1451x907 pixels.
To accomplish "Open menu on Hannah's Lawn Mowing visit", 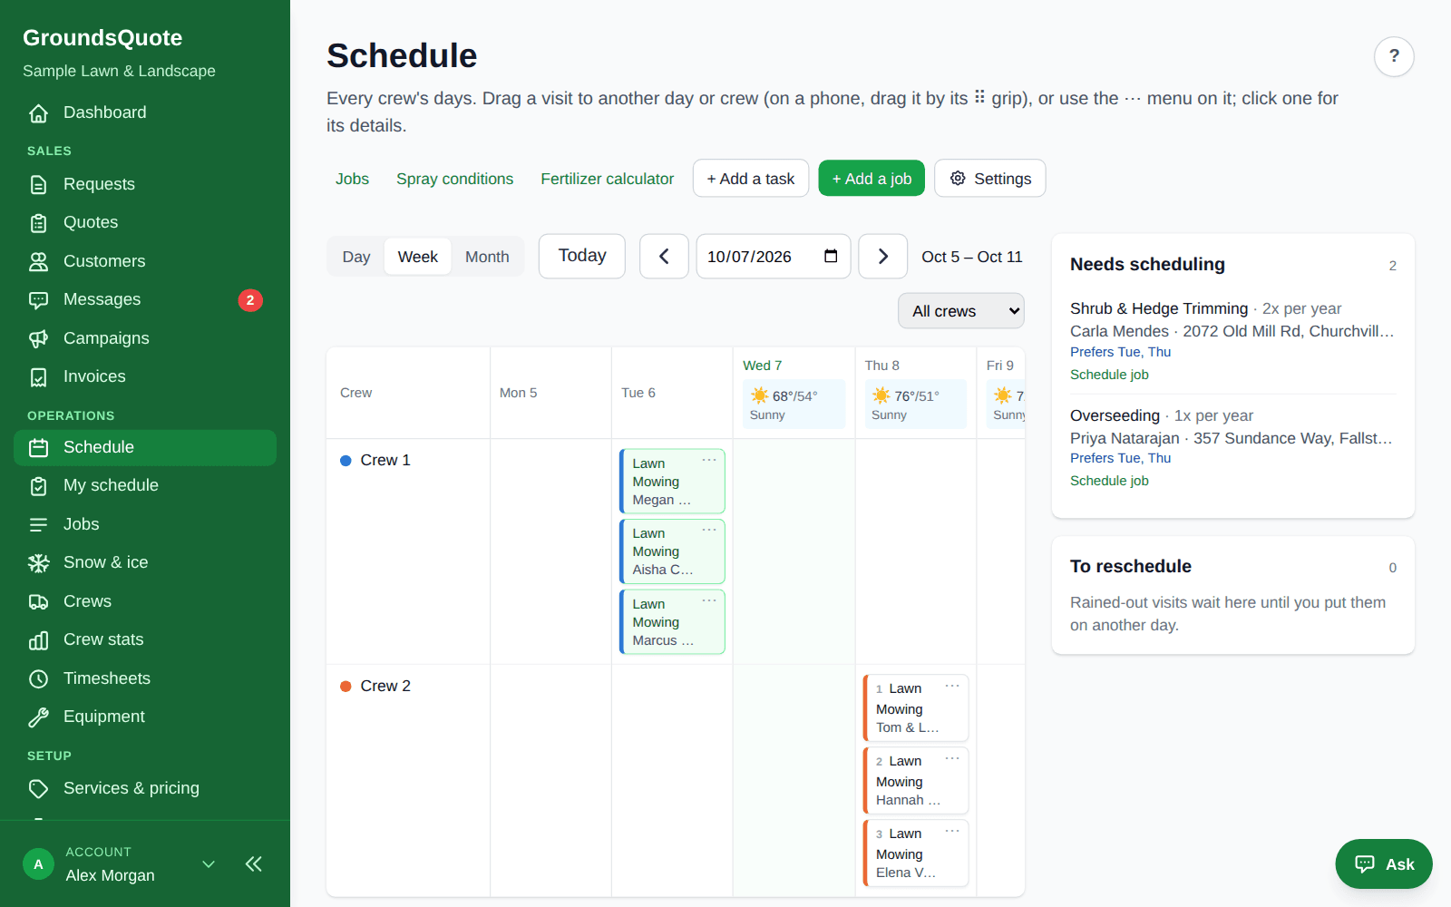I will pyautogui.click(x=952, y=758).
